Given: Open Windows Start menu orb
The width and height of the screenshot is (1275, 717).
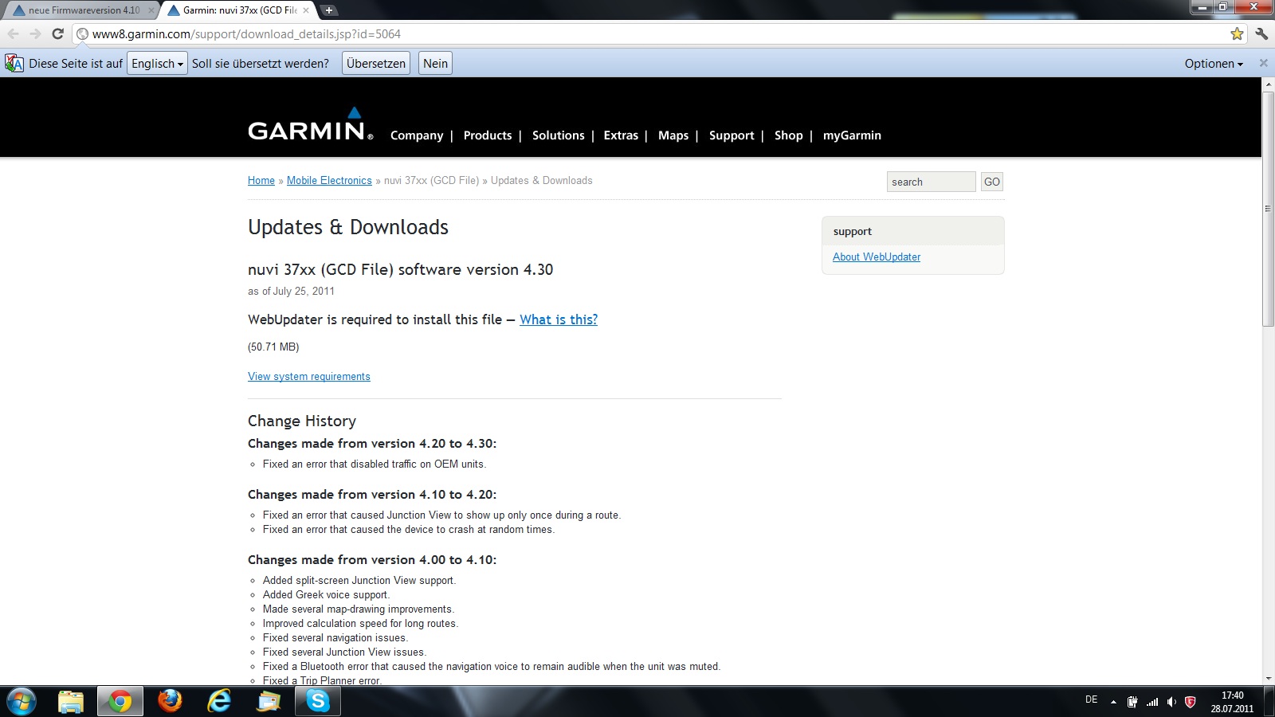Looking at the screenshot, I should click(x=20, y=702).
